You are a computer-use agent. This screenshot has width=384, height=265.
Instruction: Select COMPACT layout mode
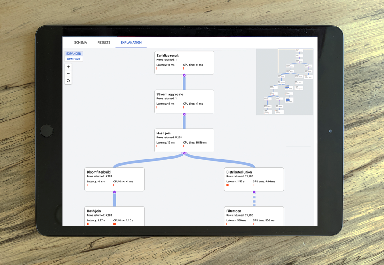pos(74,59)
